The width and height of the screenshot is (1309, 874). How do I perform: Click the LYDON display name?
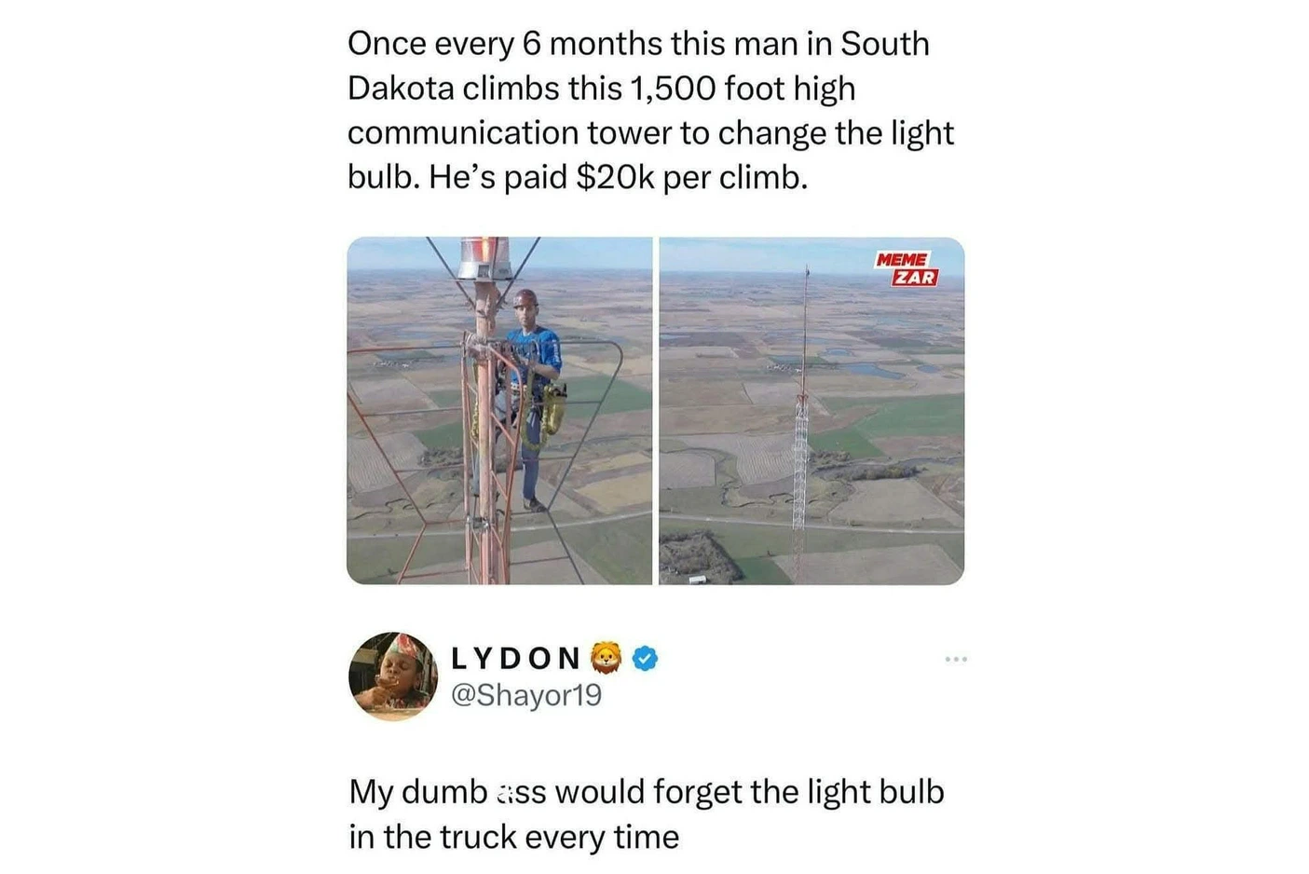click(515, 659)
